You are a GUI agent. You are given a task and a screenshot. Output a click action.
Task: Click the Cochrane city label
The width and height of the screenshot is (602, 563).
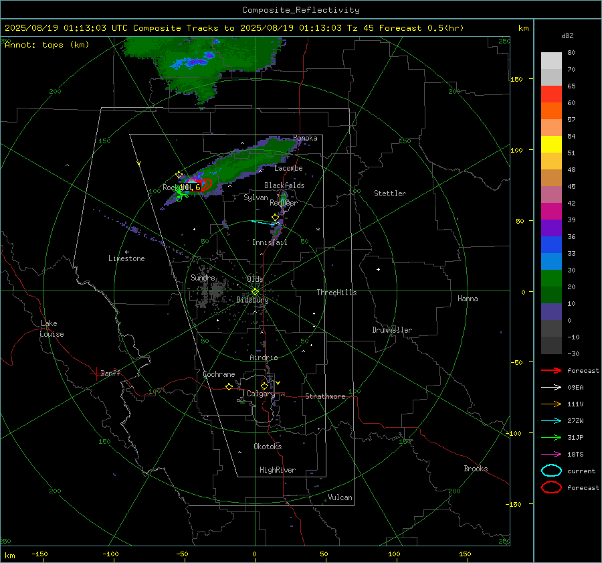pyautogui.click(x=219, y=374)
